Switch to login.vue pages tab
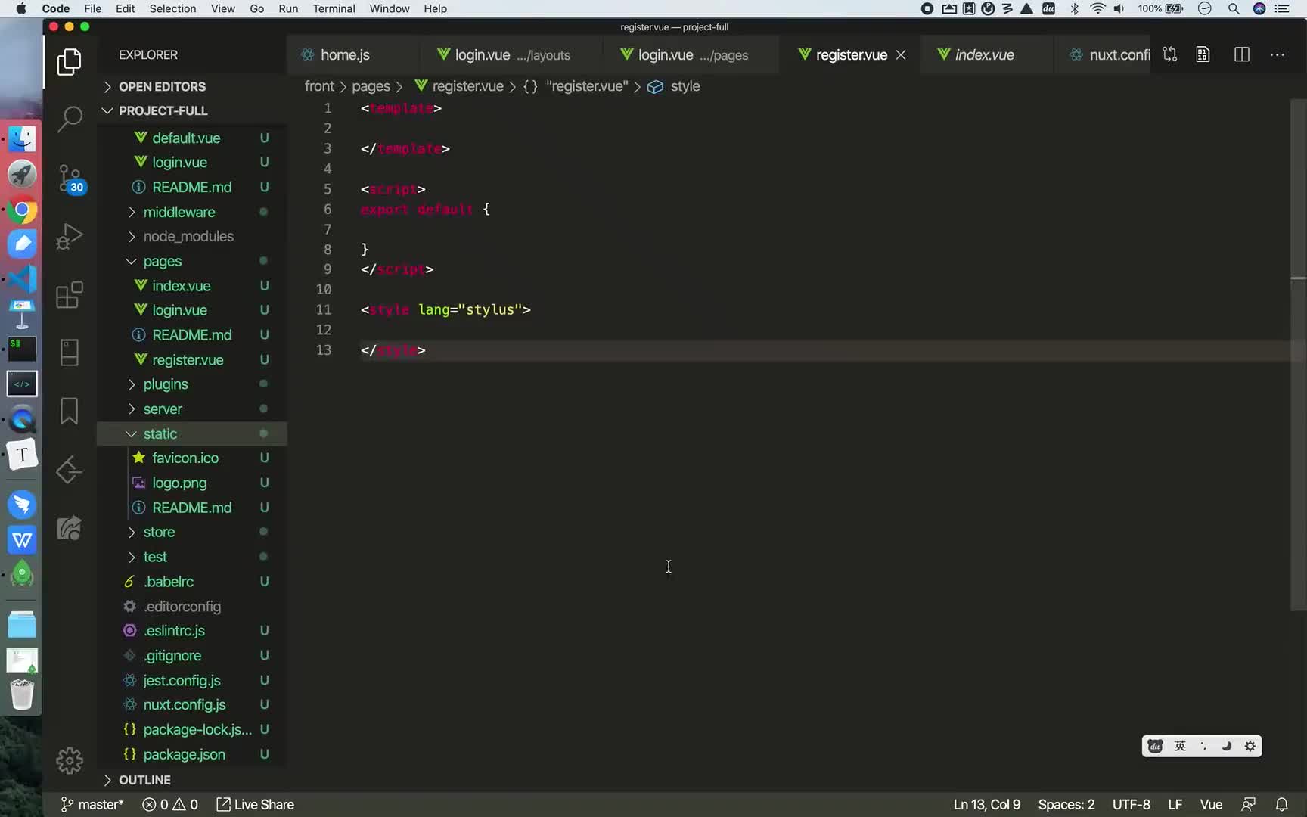1307x817 pixels. [x=692, y=54]
